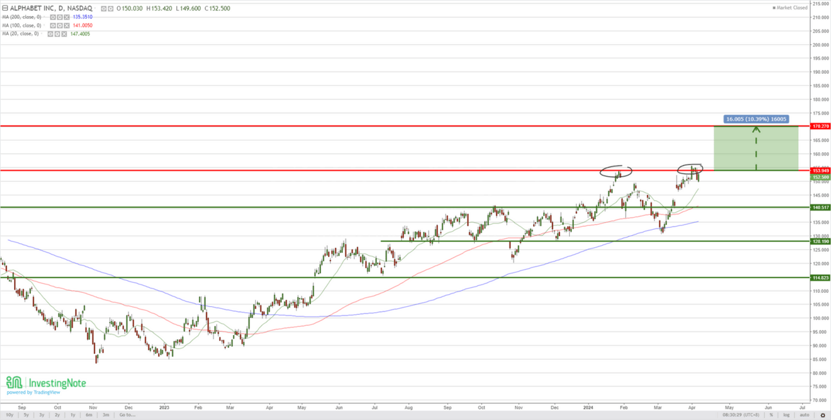The height and width of the screenshot is (420, 831).
Task: Click the MA (20, close, 0) label
Action: [x=21, y=34]
